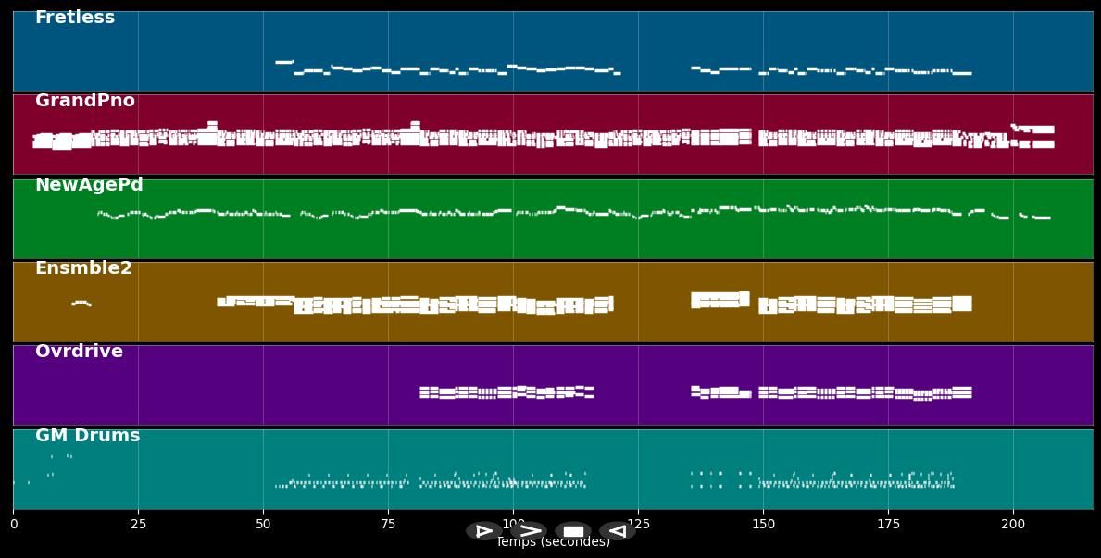This screenshot has width=1101, height=558.
Task: Select the GM Drums track label
Action: tap(88, 436)
